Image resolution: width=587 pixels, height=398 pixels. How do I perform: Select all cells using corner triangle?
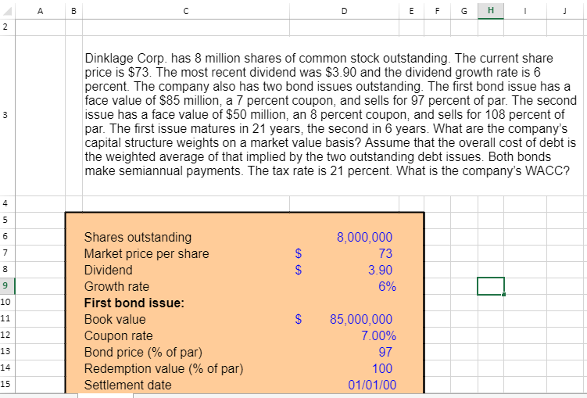(8, 11)
